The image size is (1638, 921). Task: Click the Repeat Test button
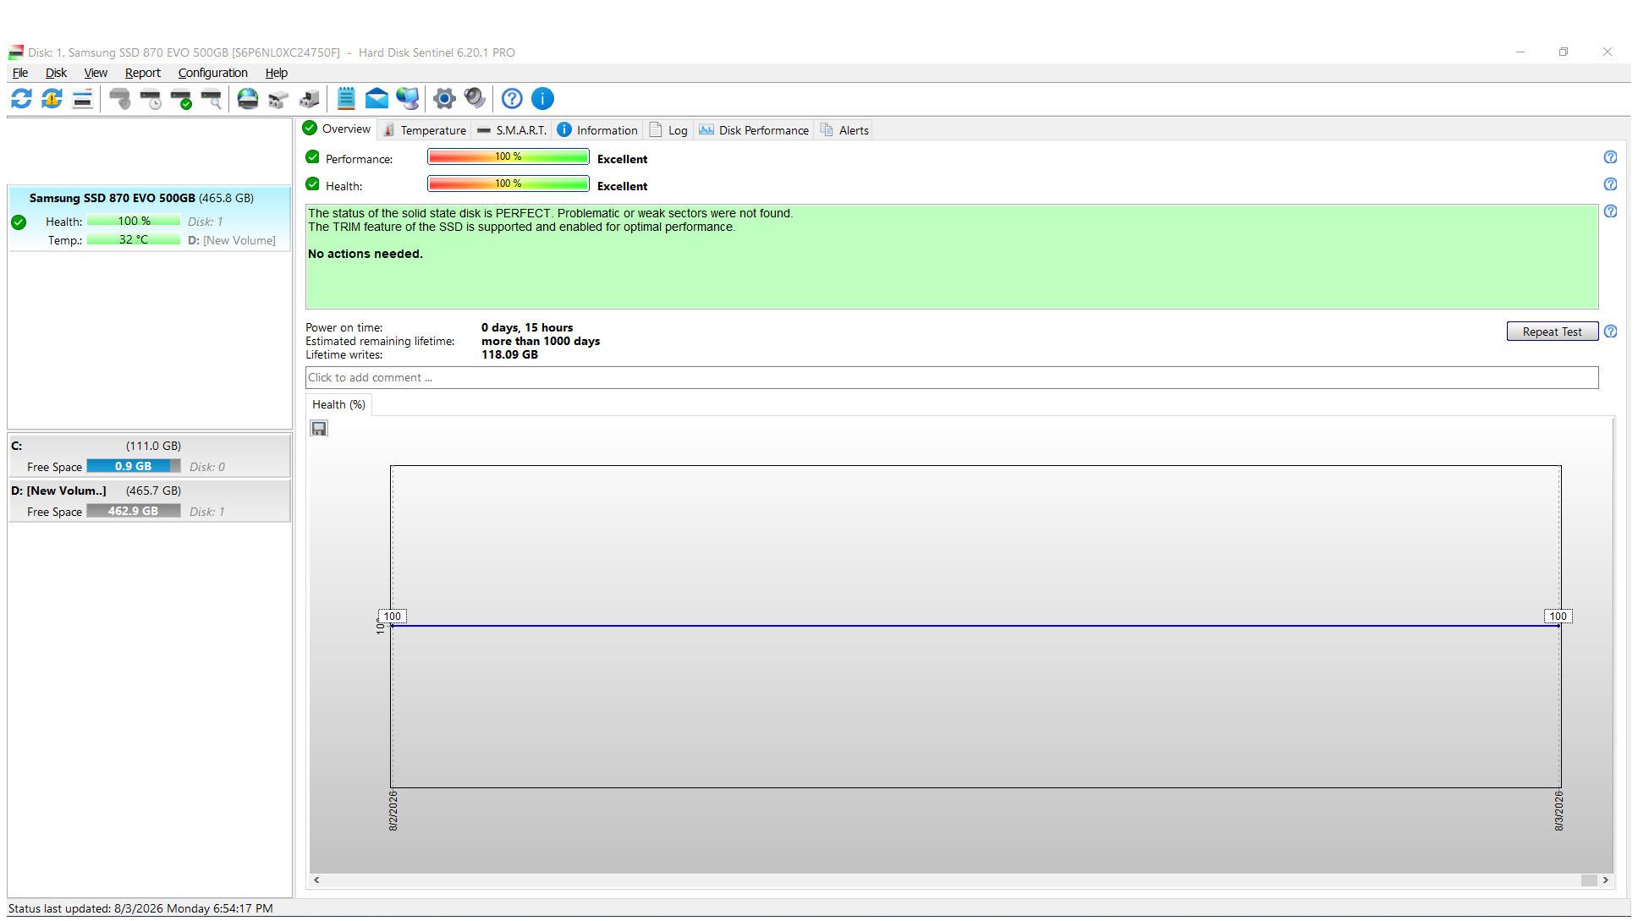point(1553,332)
